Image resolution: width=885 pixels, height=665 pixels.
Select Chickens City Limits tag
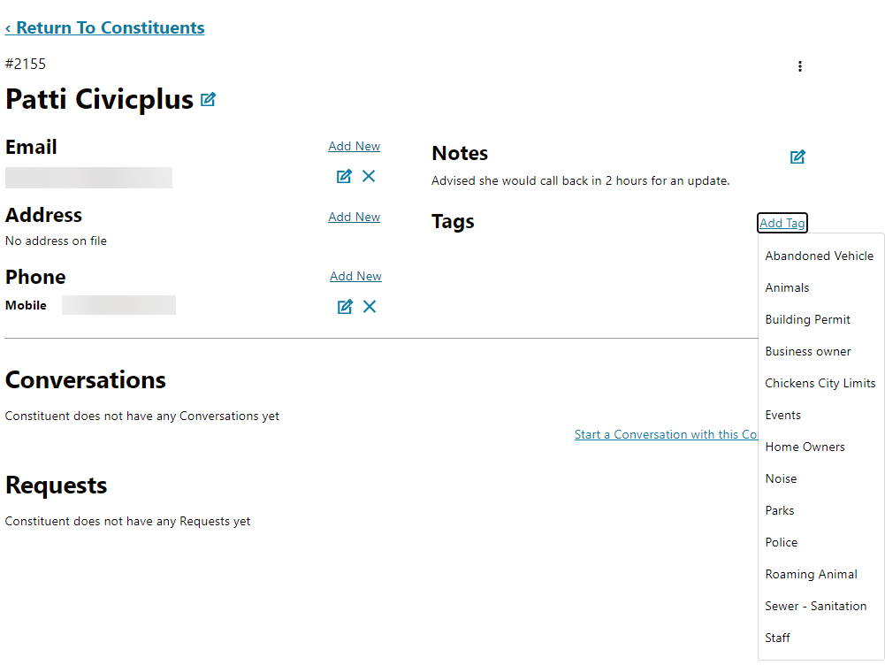point(820,383)
